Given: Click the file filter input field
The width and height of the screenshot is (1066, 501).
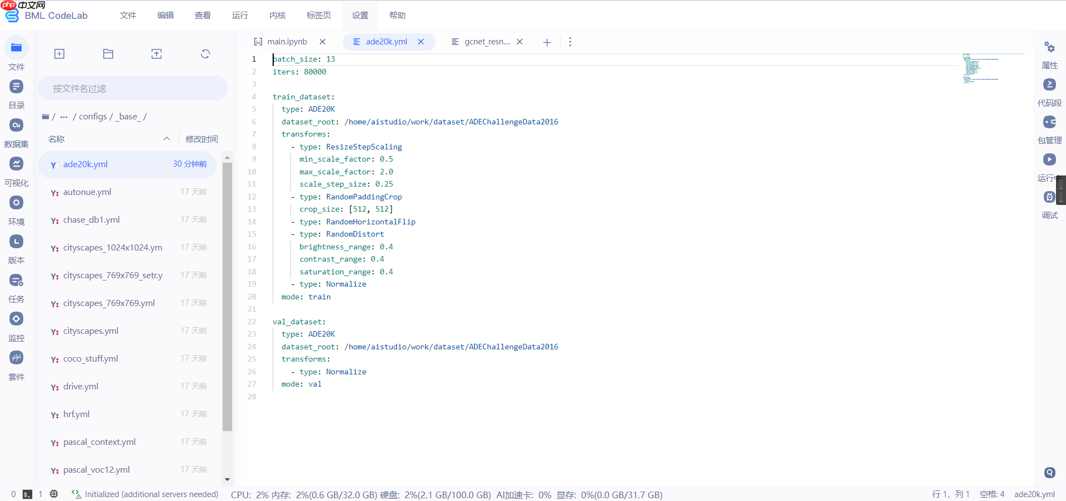Looking at the screenshot, I should (x=133, y=88).
